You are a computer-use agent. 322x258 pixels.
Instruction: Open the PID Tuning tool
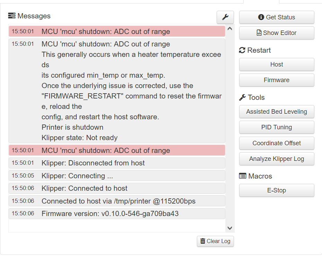[x=276, y=127]
